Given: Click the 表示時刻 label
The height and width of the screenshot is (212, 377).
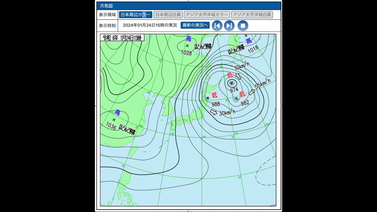Looking at the screenshot, I should click(107, 26).
